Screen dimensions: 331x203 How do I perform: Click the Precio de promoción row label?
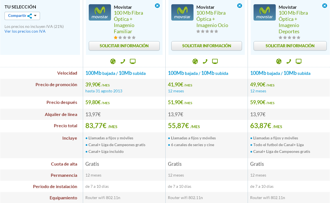pos(56,85)
